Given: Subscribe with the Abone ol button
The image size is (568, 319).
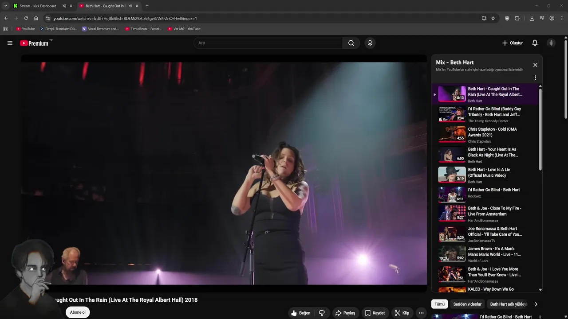Looking at the screenshot, I should [x=78, y=312].
